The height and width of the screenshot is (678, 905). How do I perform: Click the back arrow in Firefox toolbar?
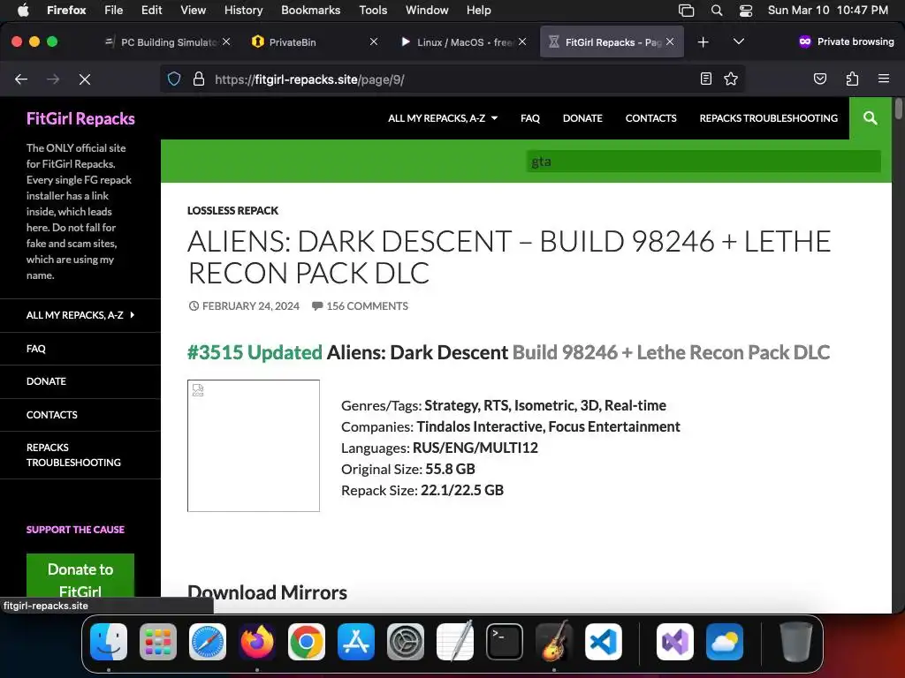click(21, 79)
